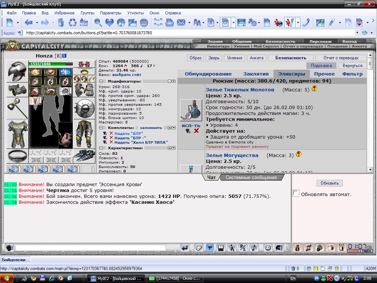Move Модификаторы section down arrow
This screenshot has height=283, width=377.
coord(174,81)
